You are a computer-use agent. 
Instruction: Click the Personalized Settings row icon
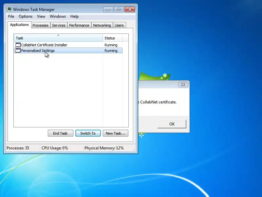pyautogui.click(x=18, y=51)
